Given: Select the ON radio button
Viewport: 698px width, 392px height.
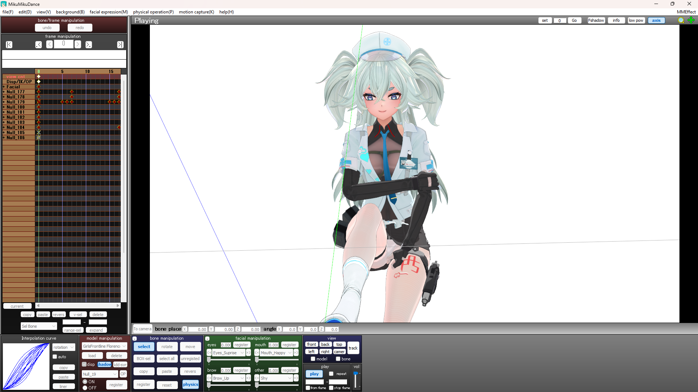Looking at the screenshot, I should (x=85, y=382).
